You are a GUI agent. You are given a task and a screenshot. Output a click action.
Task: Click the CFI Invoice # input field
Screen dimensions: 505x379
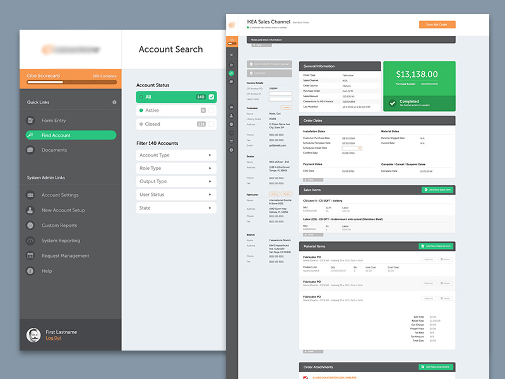point(280,93)
